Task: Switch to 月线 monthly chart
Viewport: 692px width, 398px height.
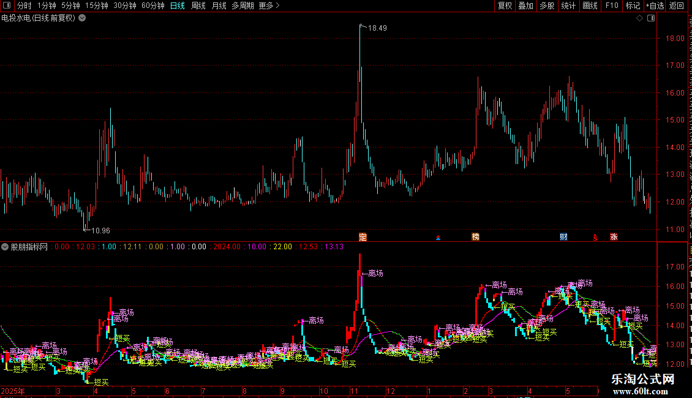Action: pos(219,6)
